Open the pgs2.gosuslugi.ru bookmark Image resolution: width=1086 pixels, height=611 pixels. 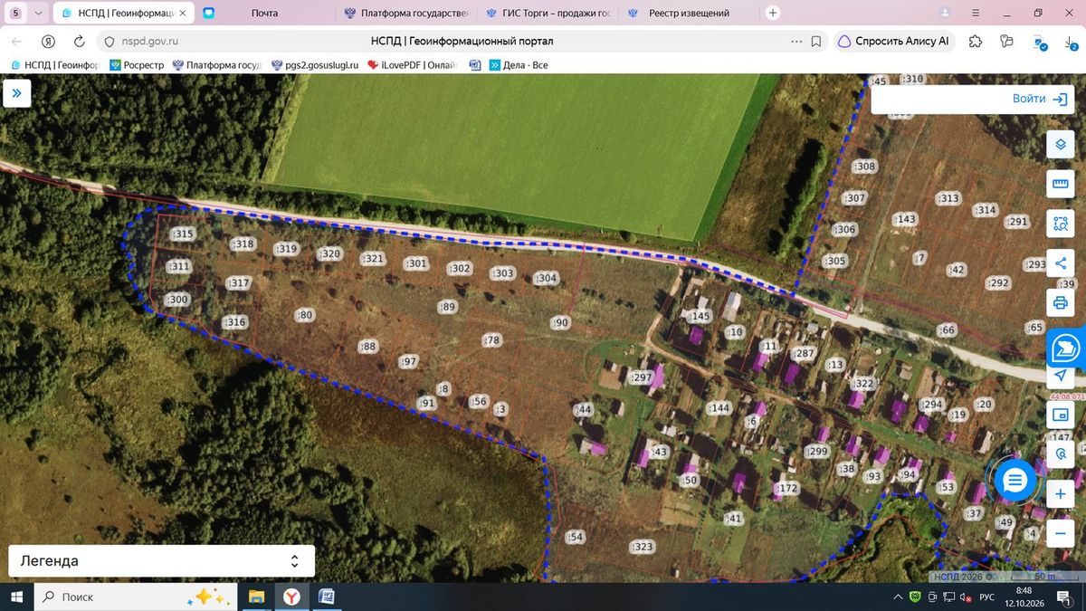(315, 65)
